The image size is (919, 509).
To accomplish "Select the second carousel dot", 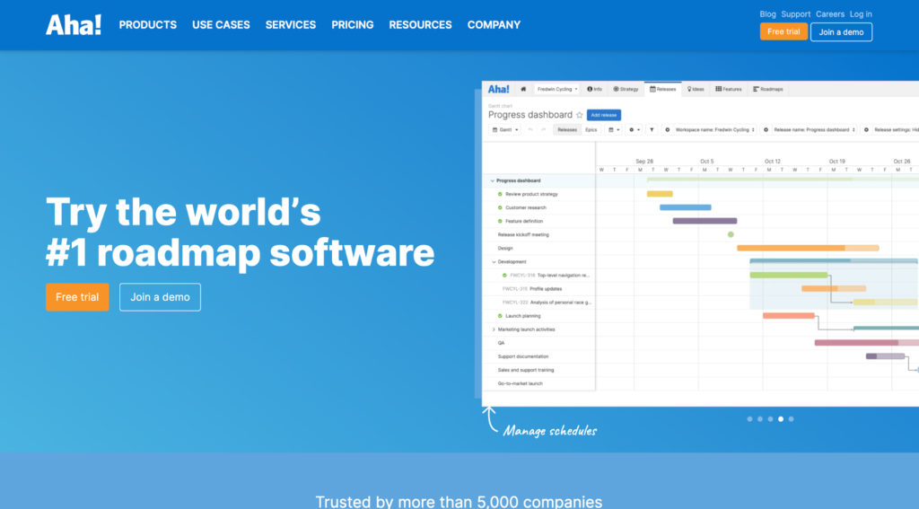I will point(760,419).
